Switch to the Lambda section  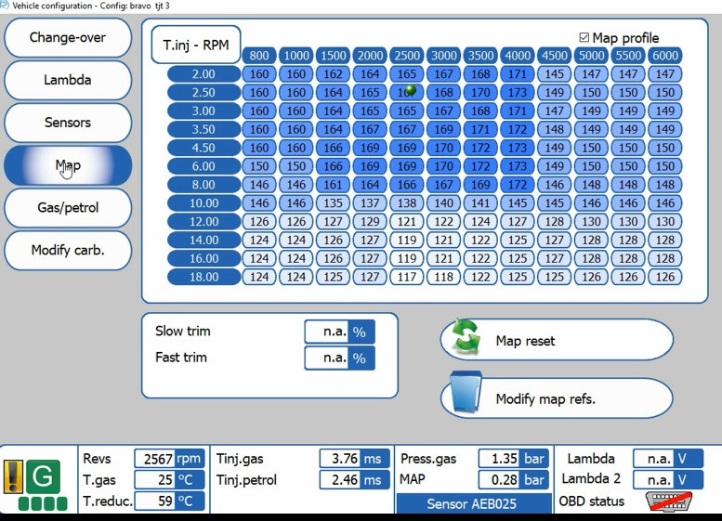pos(68,80)
